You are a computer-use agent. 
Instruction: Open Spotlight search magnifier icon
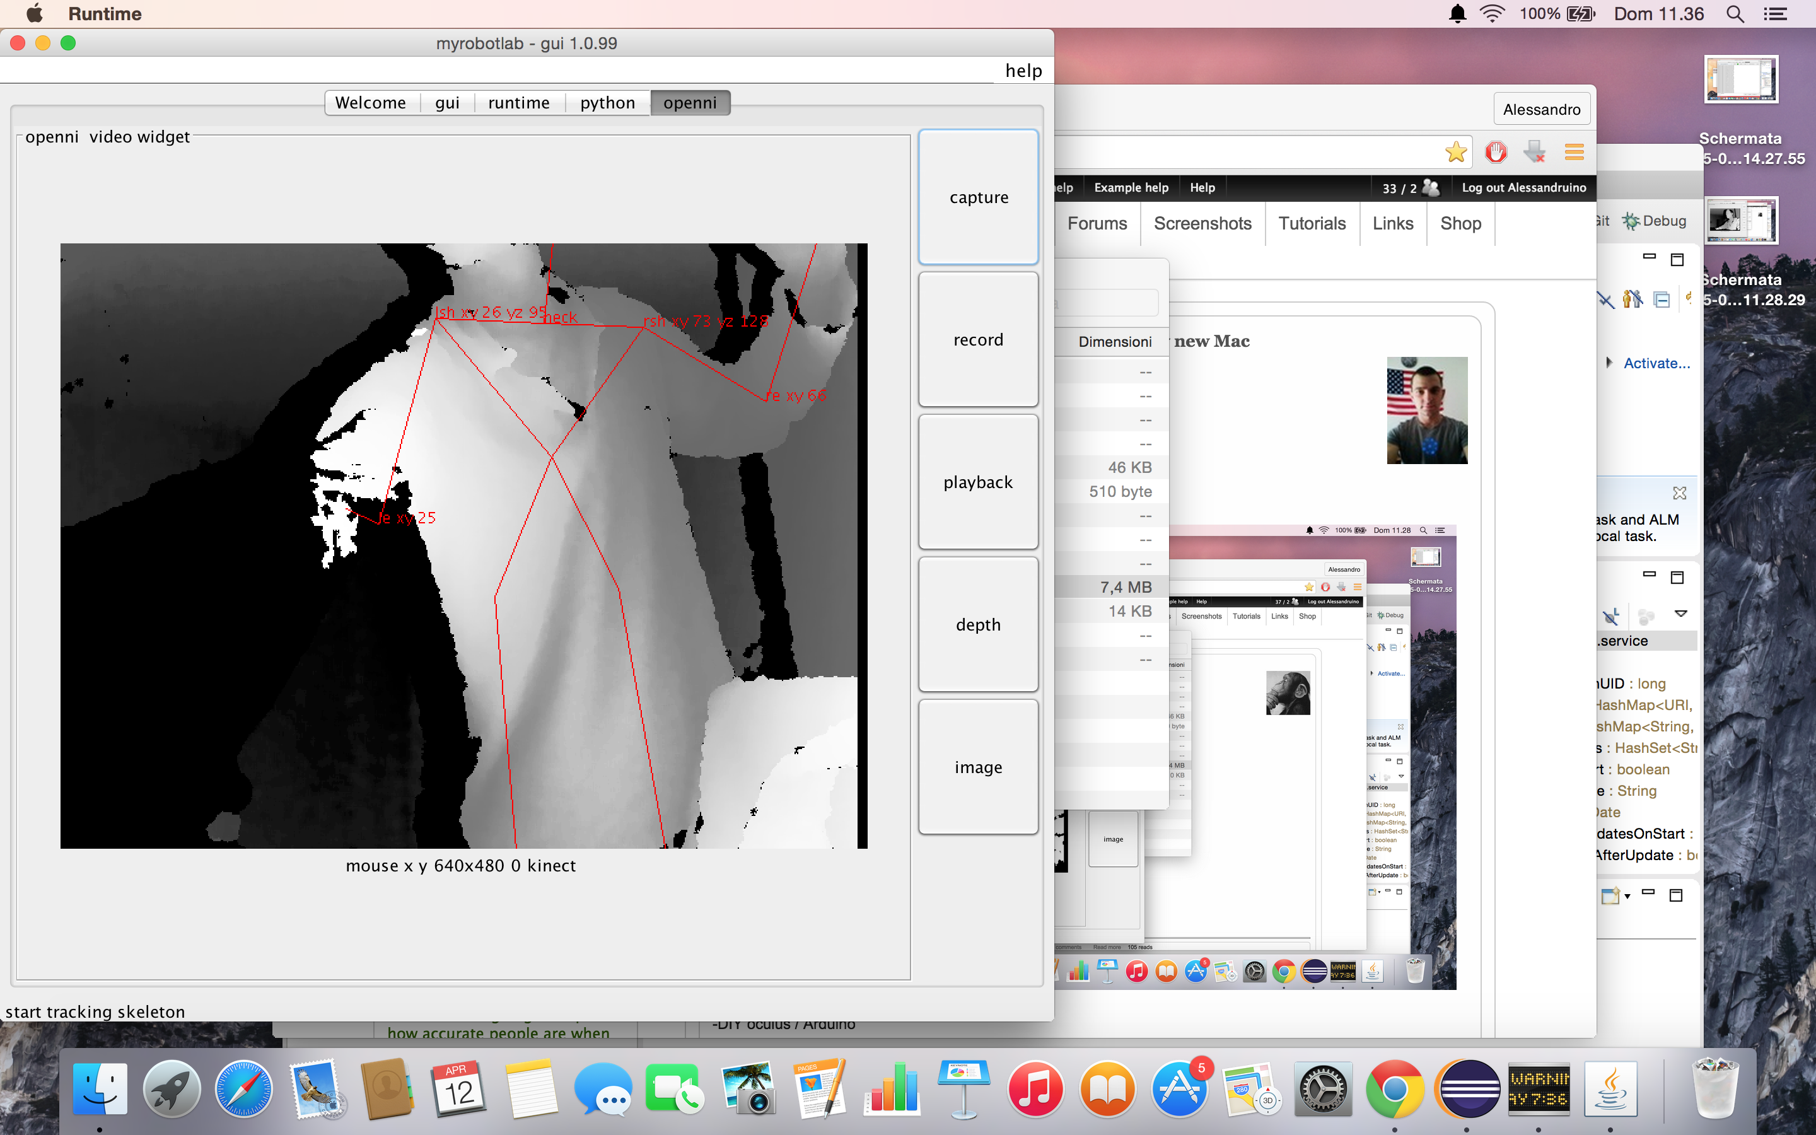pos(1734,13)
